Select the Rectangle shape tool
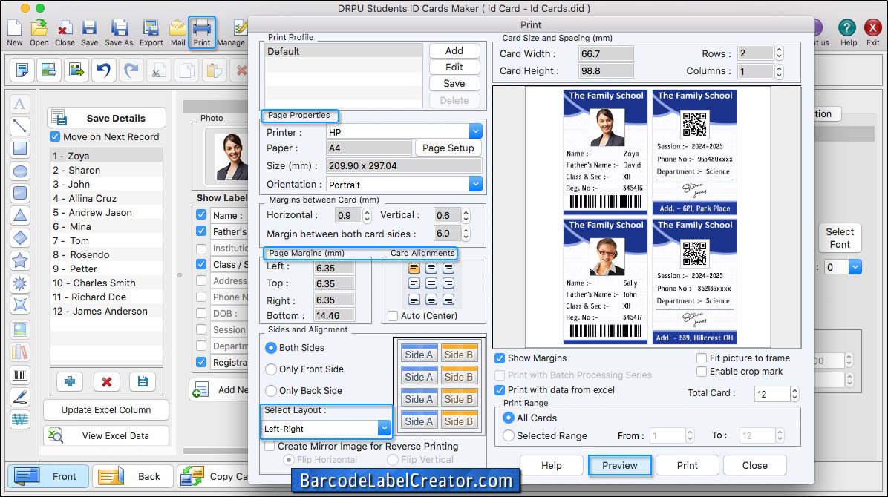 pos(20,149)
